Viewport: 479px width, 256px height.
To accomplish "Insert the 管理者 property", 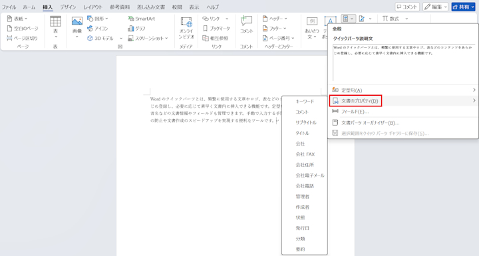I will [x=305, y=196].
